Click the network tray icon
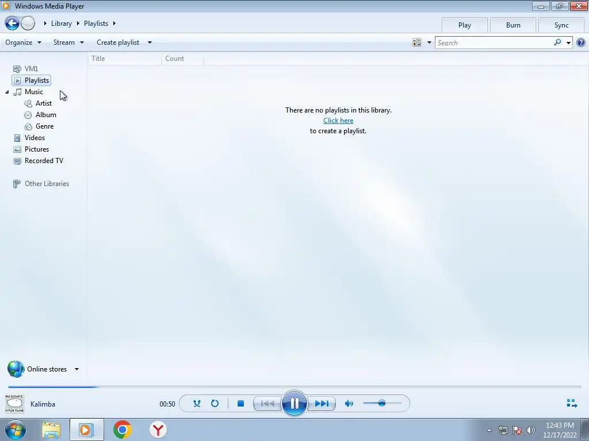This screenshot has height=441, width=589. pos(503,430)
